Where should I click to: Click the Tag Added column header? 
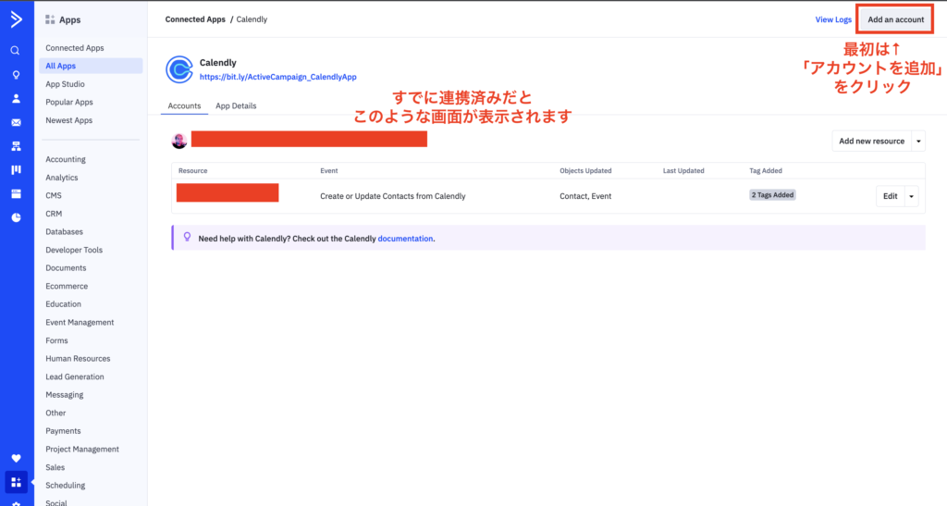coord(765,171)
